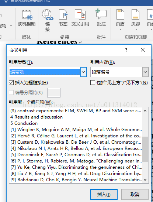Select reference [2] Hervé R
The height and width of the screenshot is (202, 153).
coord(76,136)
